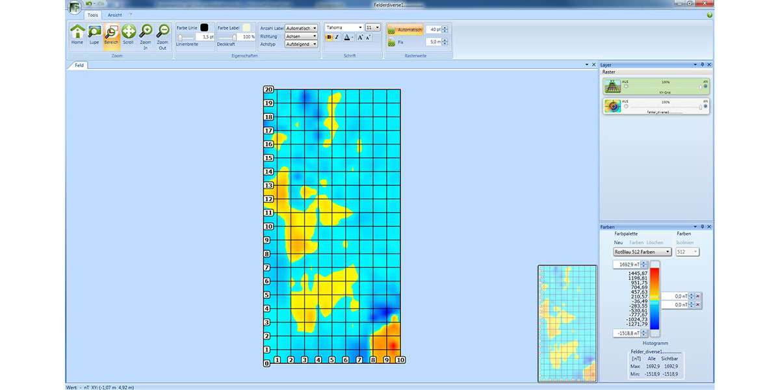Click Neu in the Farbpalette section
The image size is (780, 390).
click(x=618, y=242)
